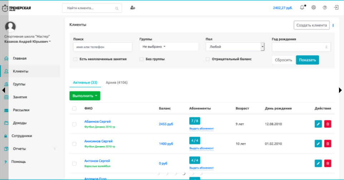Edit client Абаимов Сергей with pencil icon
This screenshot has height=180, width=344.
(x=318, y=124)
